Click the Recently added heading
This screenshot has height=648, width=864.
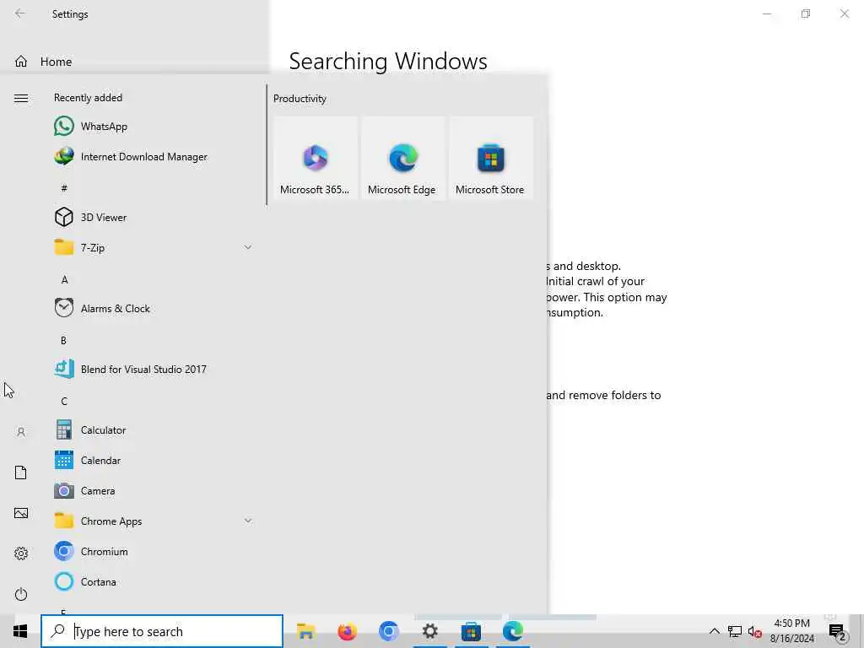click(x=88, y=98)
